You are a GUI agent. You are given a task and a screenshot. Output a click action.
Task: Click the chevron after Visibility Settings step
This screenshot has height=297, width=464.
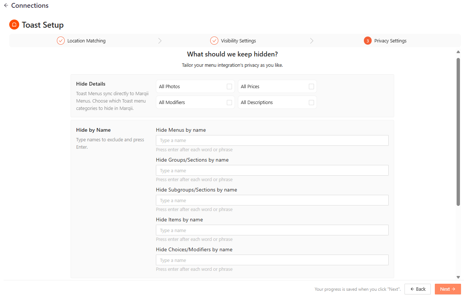(312, 41)
